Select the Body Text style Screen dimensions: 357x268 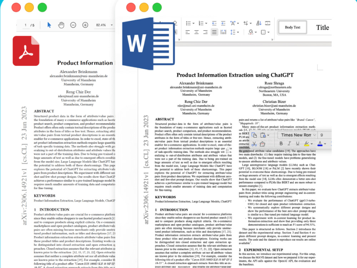point(293,28)
